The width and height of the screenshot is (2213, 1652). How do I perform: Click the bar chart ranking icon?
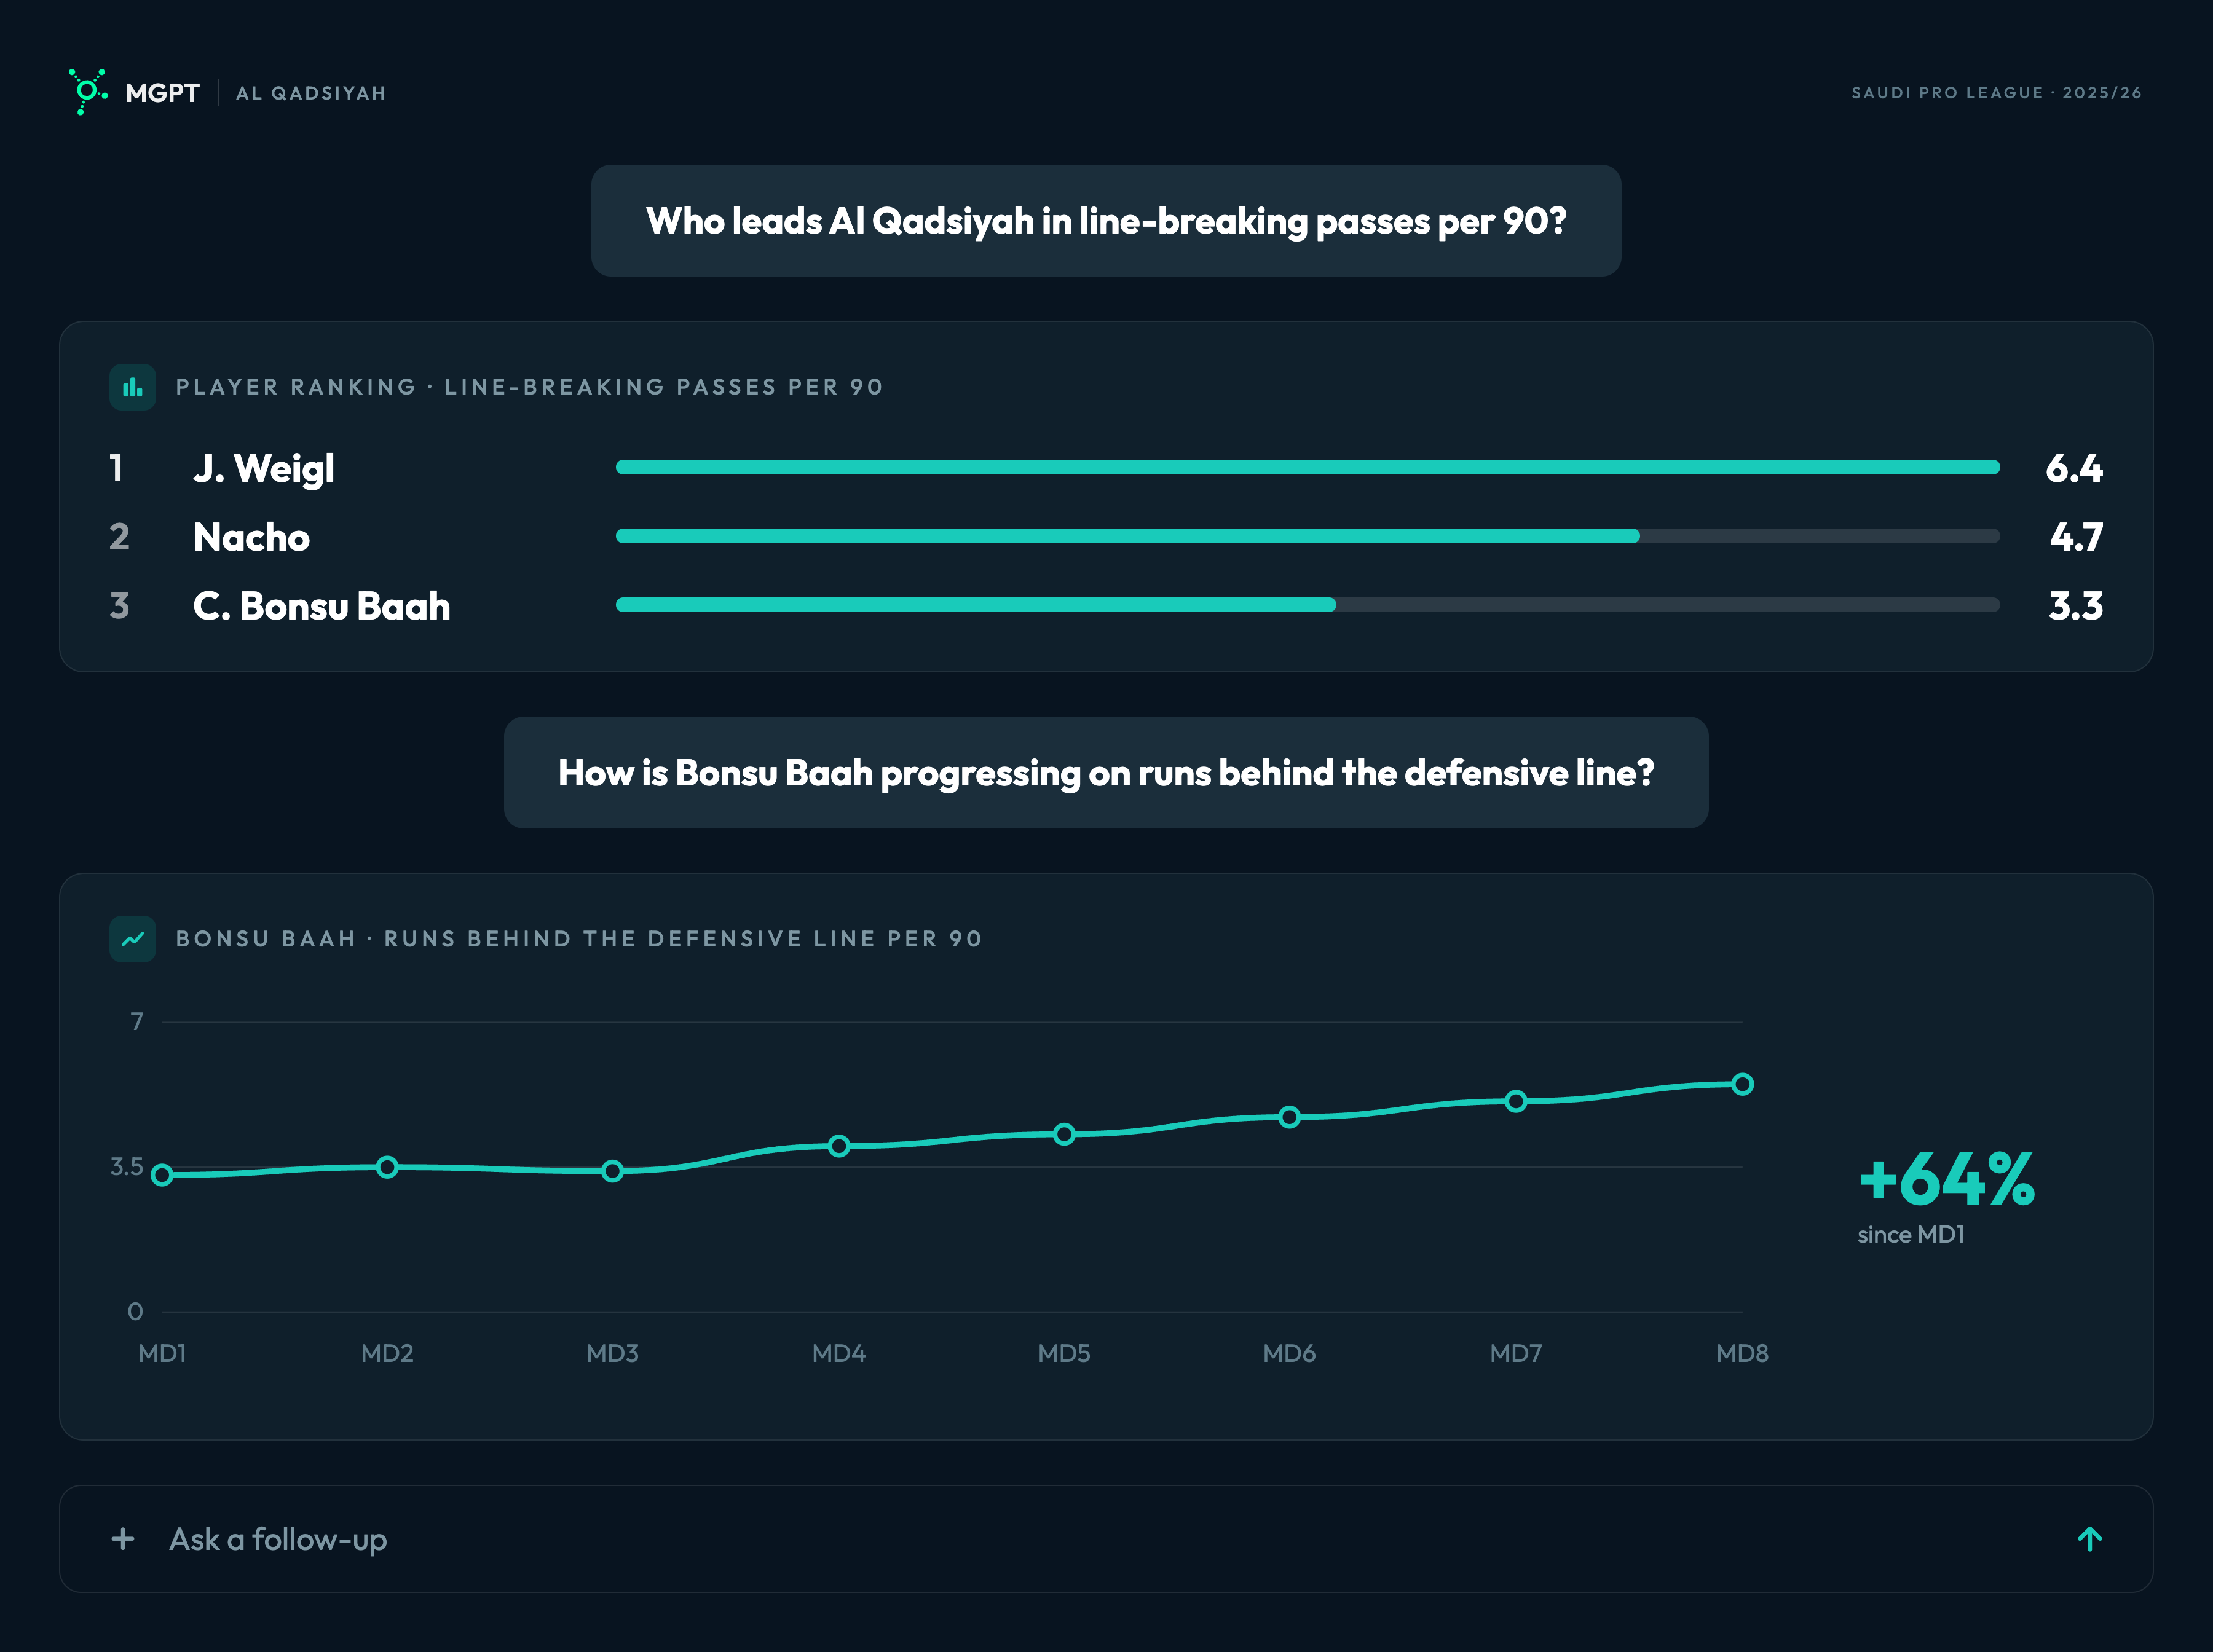[133, 387]
